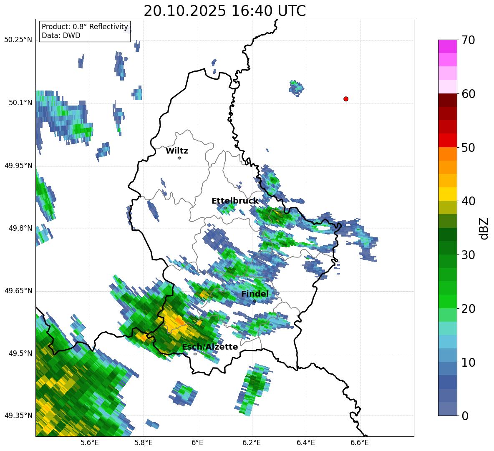Click the cross marker below Wiltz

(x=179, y=158)
